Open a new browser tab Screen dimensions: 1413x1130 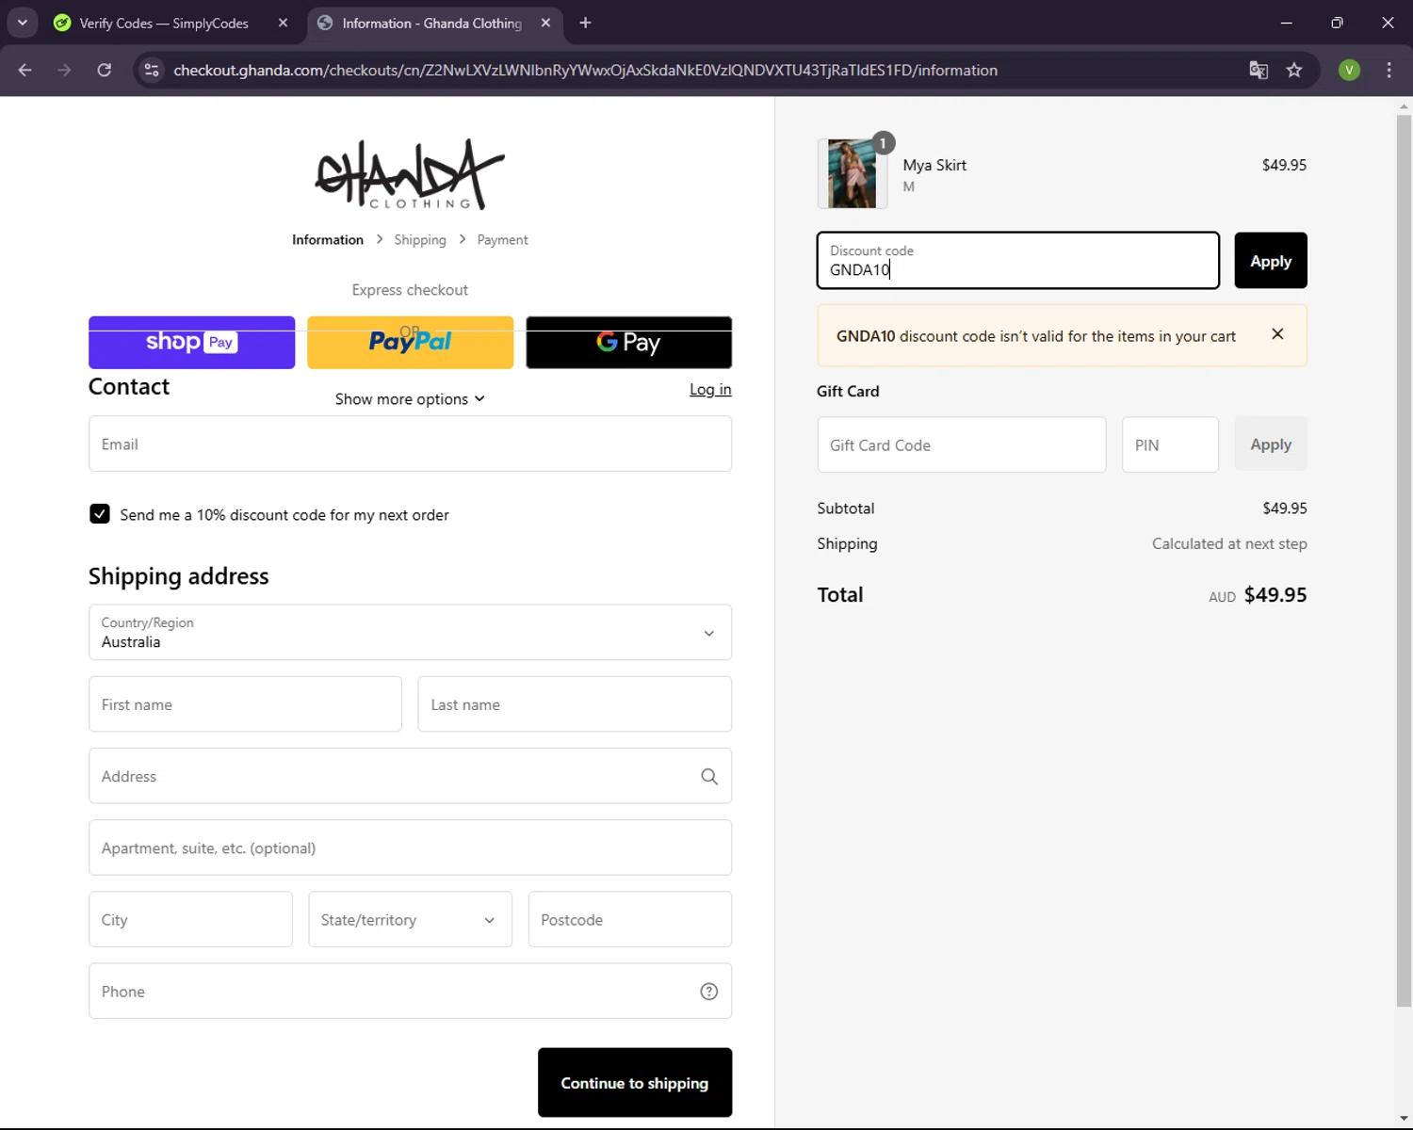585,24
